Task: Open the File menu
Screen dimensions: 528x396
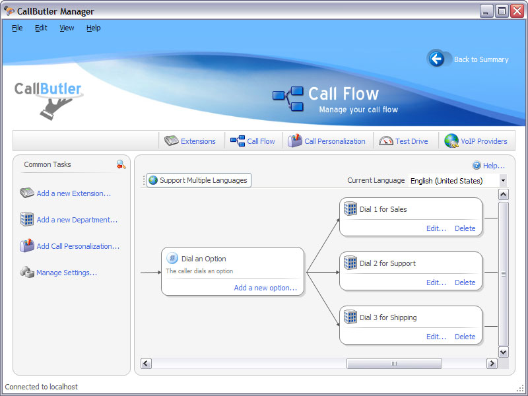Action: 17,28
